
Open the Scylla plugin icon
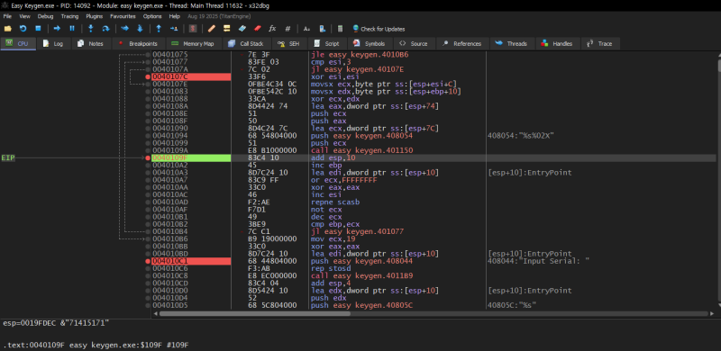(193, 29)
